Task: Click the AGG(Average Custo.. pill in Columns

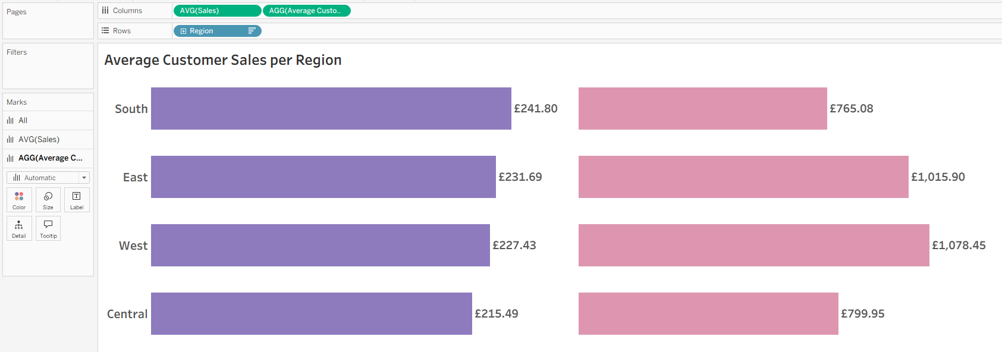Action: coord(307,11)
